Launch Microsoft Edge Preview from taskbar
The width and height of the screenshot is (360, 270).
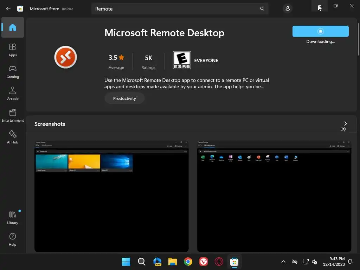pos(157,262)
